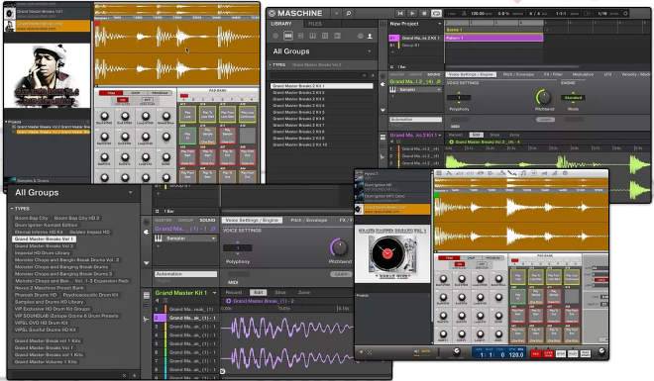Select highlighted sound slot 2 in Grand Master Kit 1
The width and height of the screenshot is (654, 381).
click(x=186, y=318)
